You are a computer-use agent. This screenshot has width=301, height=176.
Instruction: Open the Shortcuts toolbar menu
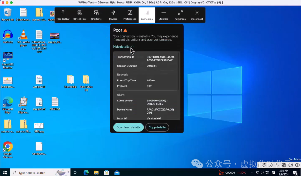point(96,15)
